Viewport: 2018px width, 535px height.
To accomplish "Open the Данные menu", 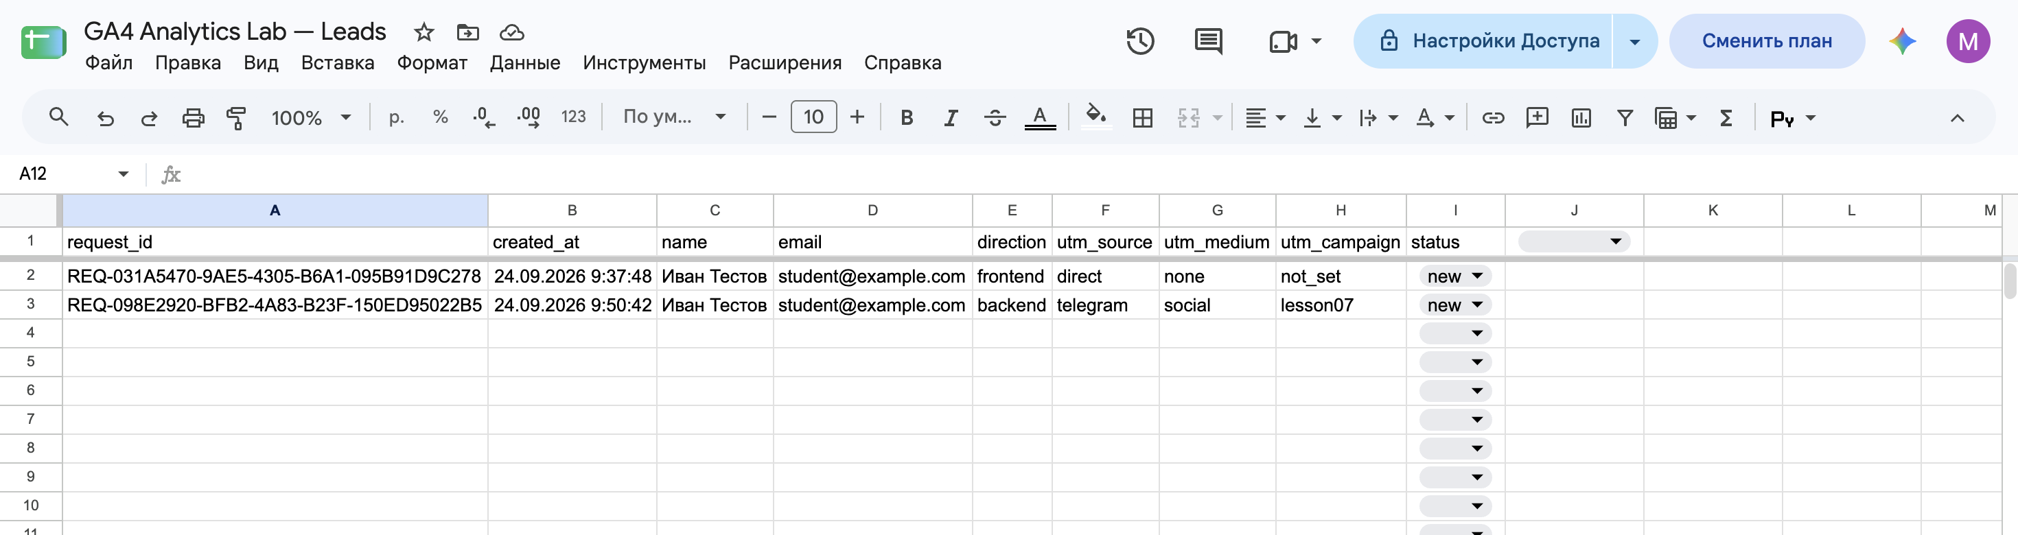I will click(525, 62).
